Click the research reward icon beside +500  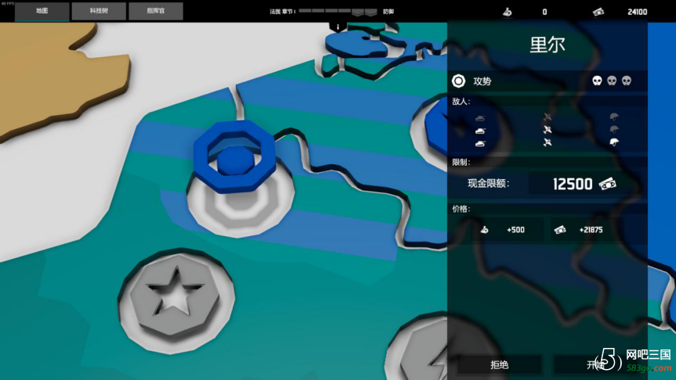485,230
